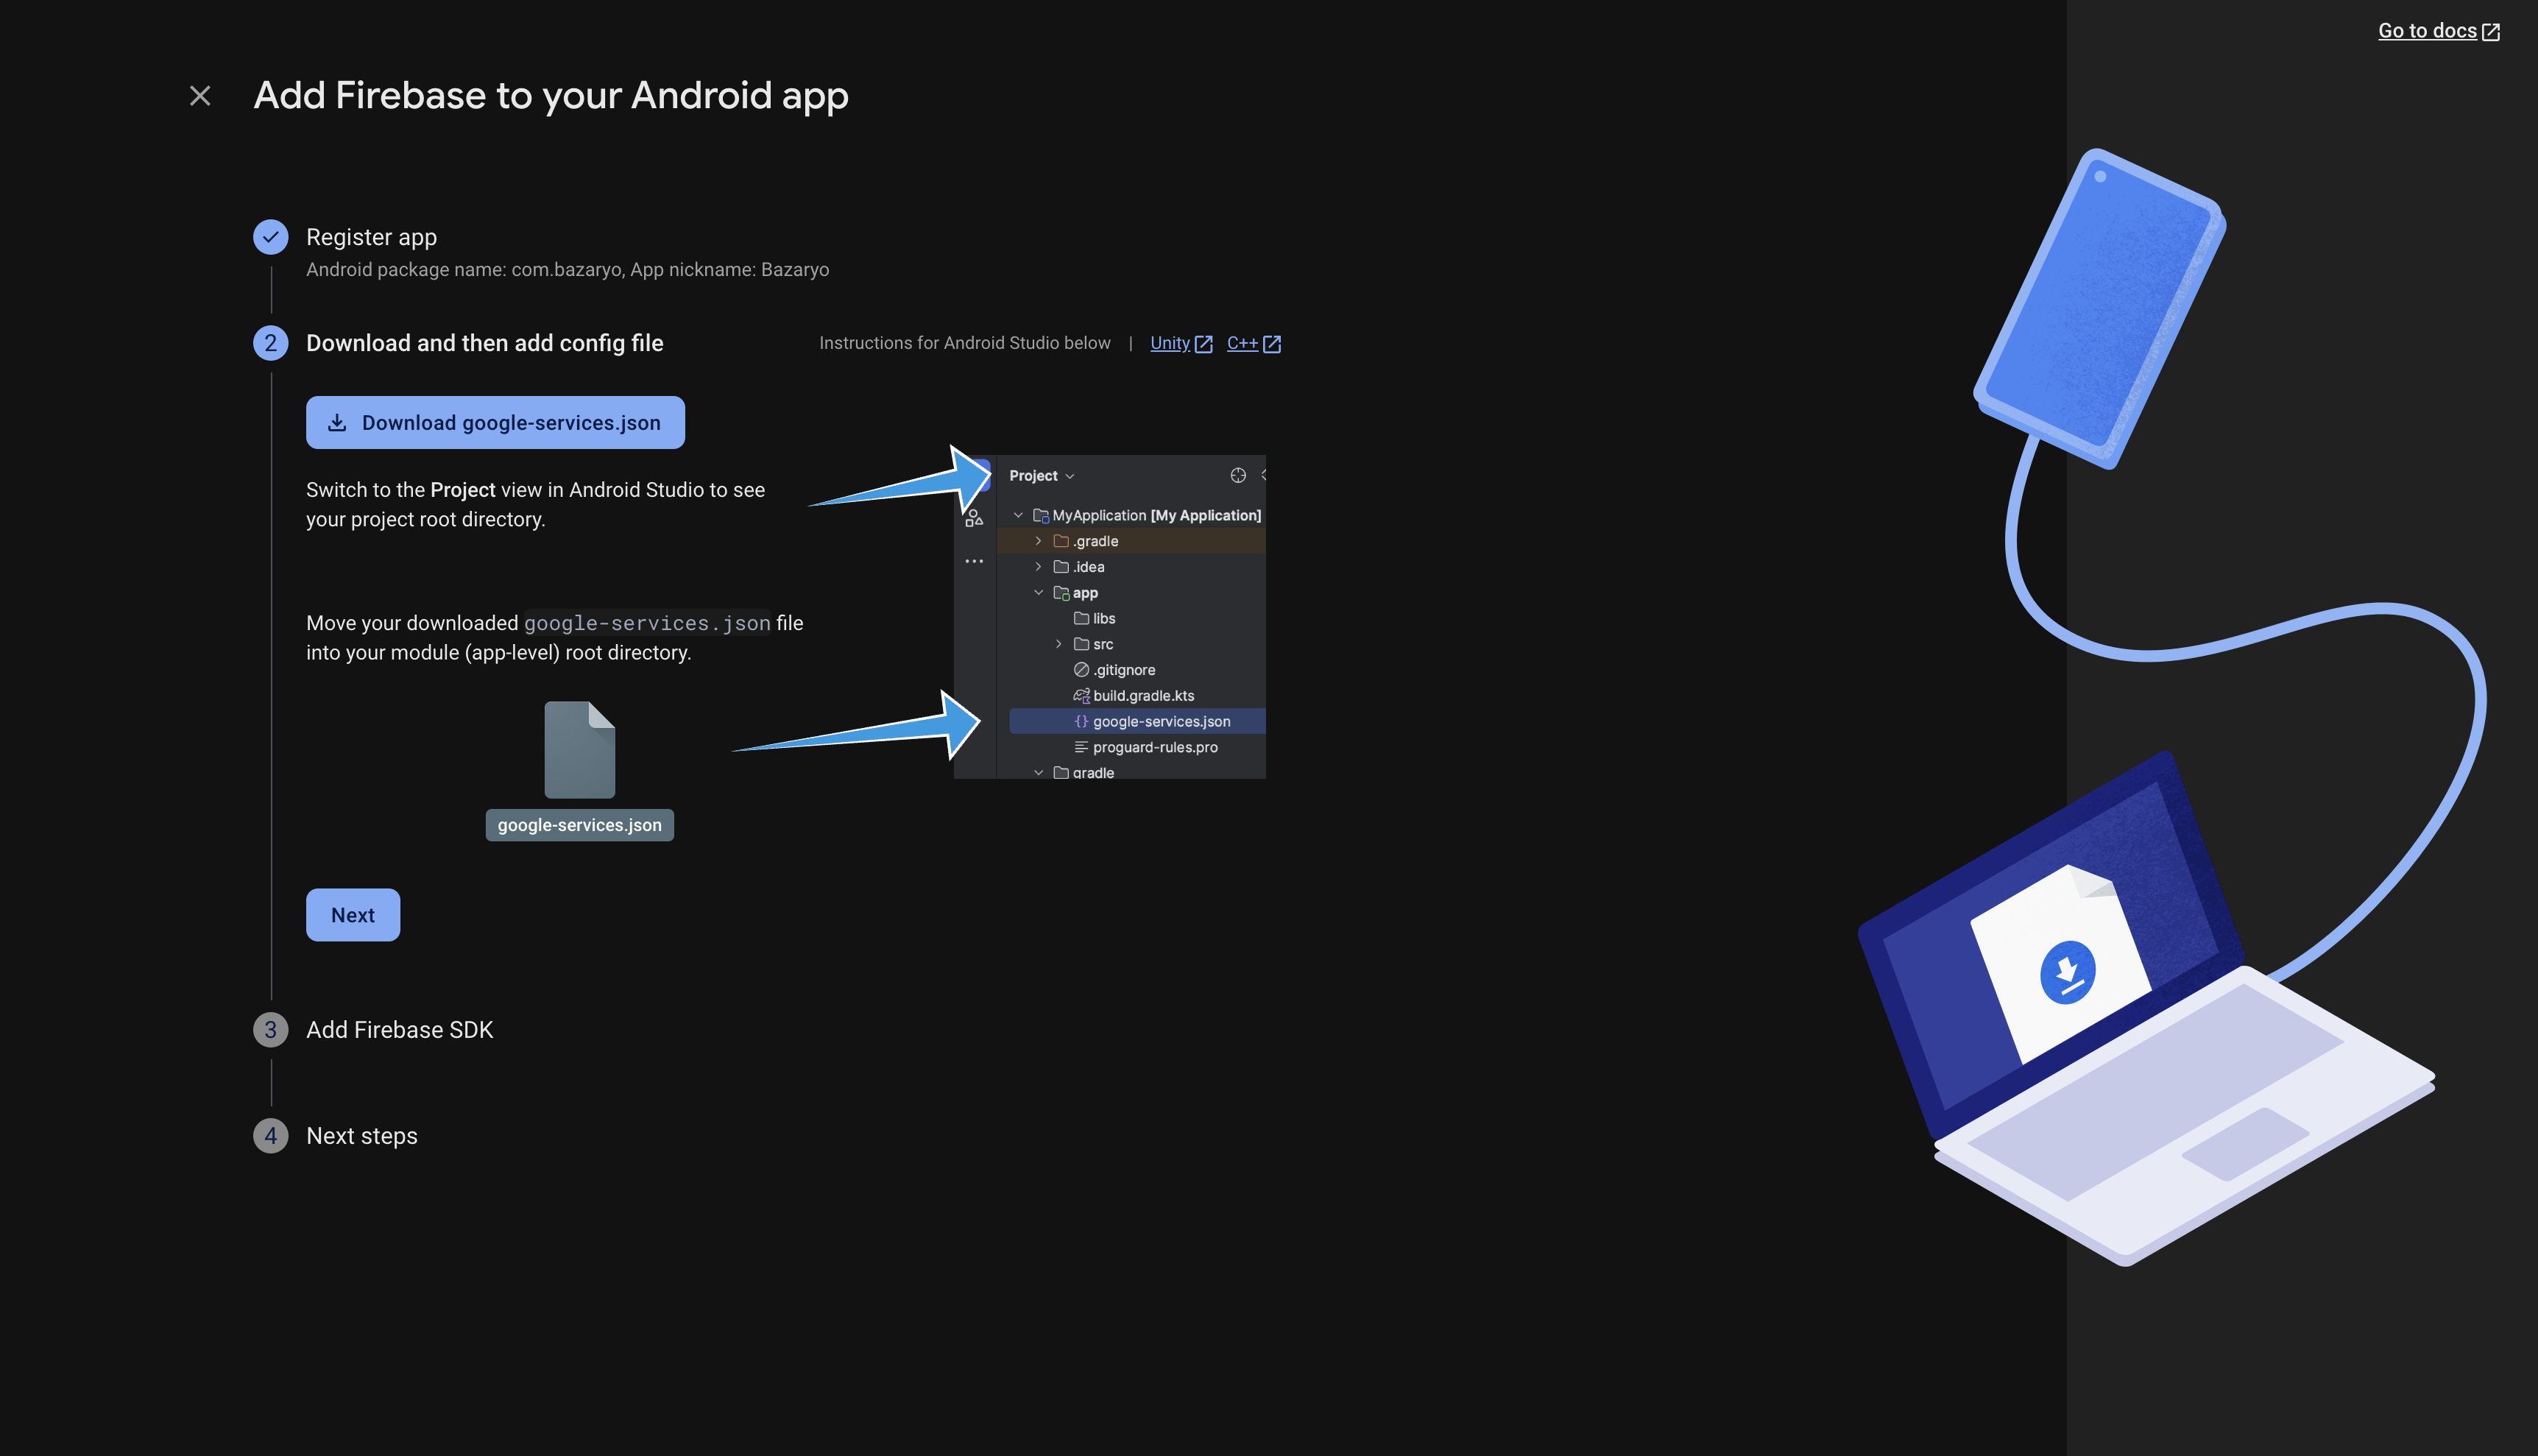Click the structure shapes icon in tool sidebar
This screenshot has width=2538, height=1456.
click(x=974, y=518)
